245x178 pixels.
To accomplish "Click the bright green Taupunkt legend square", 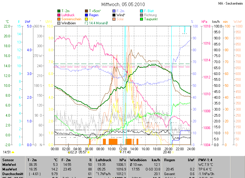I will (x=141, y=19).
